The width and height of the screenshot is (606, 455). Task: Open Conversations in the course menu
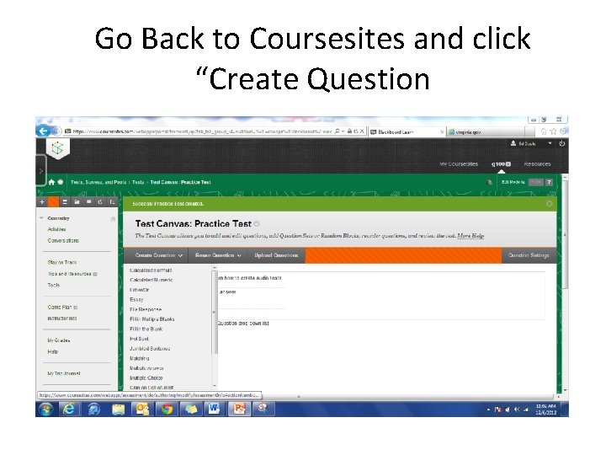click(x=63, y=241)
